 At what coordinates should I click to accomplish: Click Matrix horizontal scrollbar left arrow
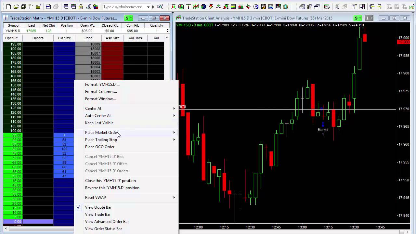(6, 229)
